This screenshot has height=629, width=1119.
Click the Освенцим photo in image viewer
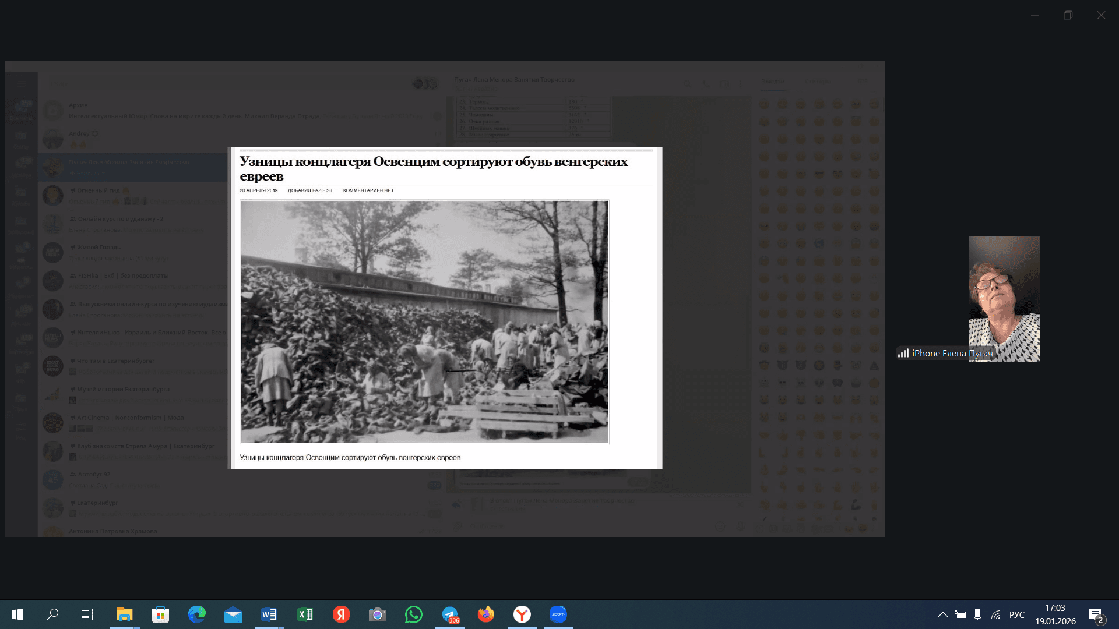coord(425,322)
